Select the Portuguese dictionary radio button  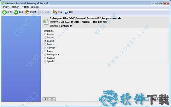click(45, 55)
